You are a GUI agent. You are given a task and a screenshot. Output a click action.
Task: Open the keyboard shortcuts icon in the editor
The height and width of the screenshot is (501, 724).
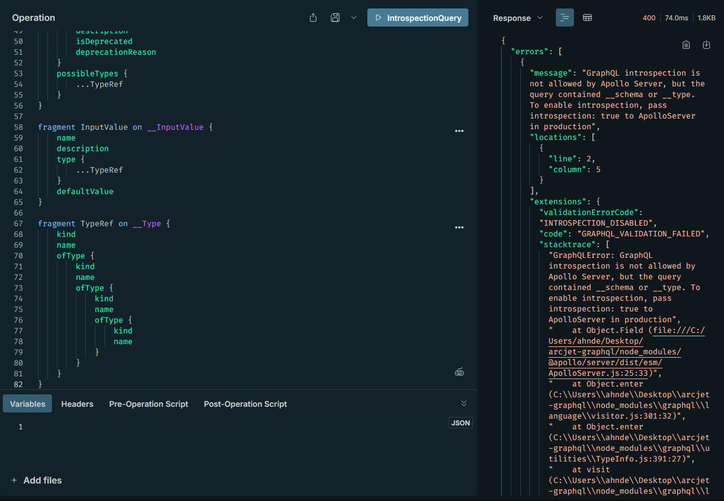459,372
